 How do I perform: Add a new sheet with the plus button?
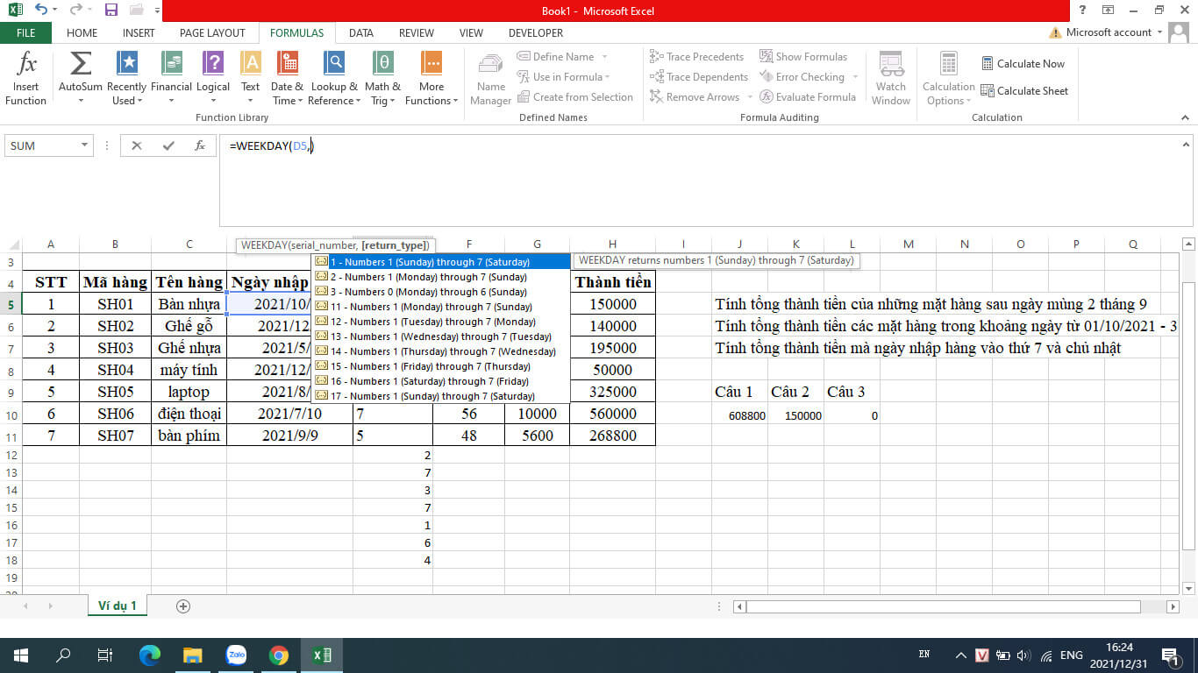pos(183,606)
